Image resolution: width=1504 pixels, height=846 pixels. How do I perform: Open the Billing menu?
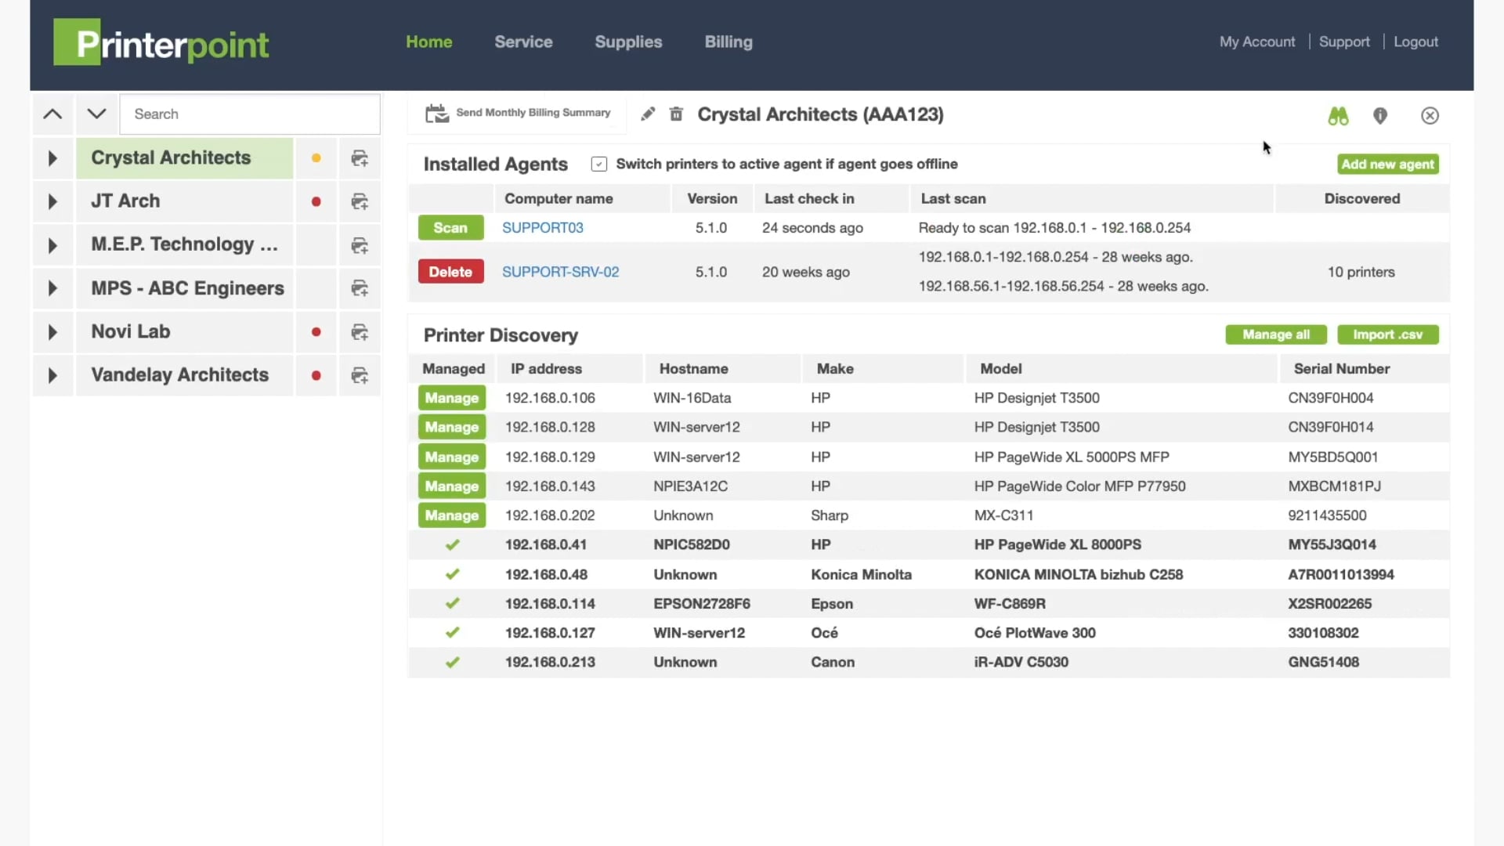pos(728,42)
